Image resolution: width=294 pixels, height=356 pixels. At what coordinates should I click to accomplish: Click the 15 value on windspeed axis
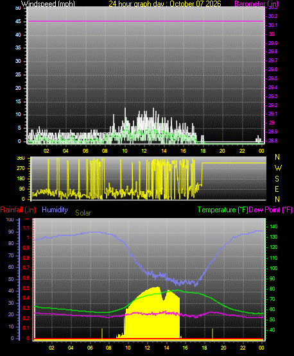[18, 101]
